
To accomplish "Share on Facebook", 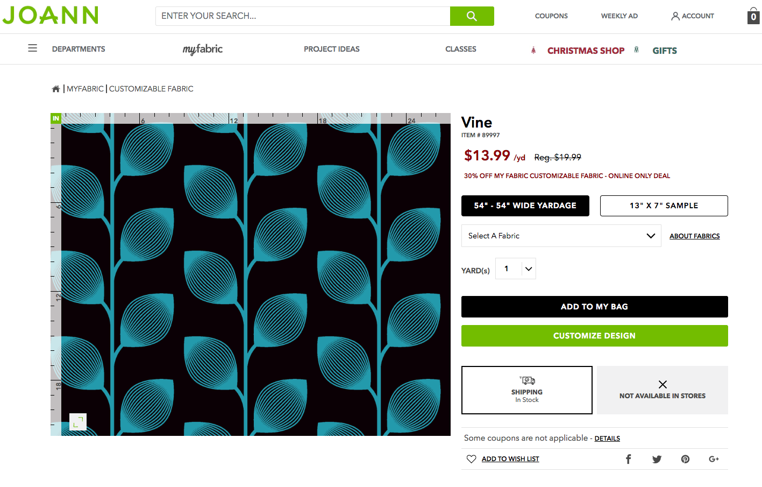I will pyautogui.click(x=628, y=459).
